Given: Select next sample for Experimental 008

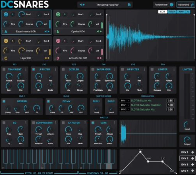Looking at the screenshot, I should [49, 31].
